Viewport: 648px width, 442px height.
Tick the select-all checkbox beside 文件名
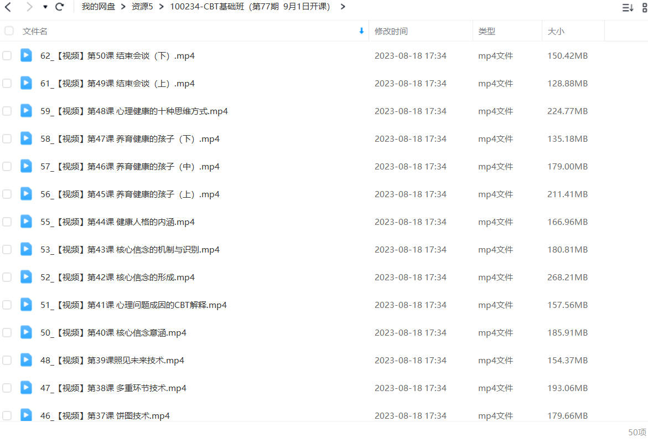tap(9, 31)
